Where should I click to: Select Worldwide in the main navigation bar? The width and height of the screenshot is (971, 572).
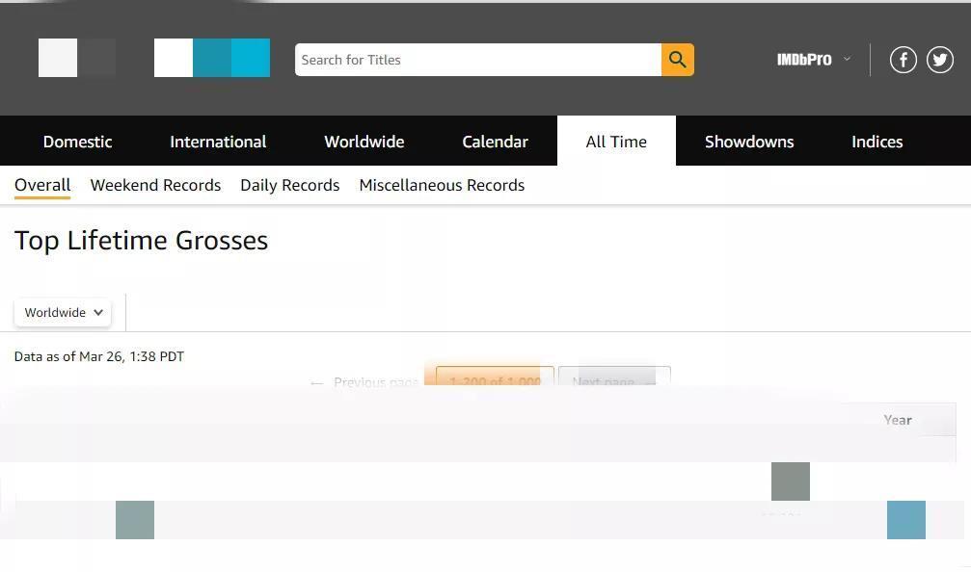364,142
